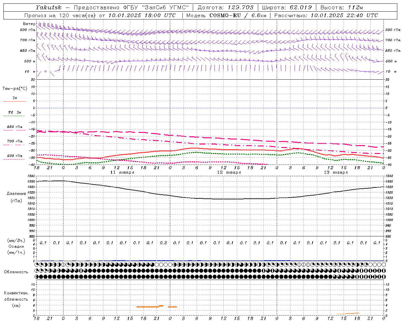Click the right-side 10 м wind label
The width and height of the screenshot is (402, 321).
click(391, 71)
